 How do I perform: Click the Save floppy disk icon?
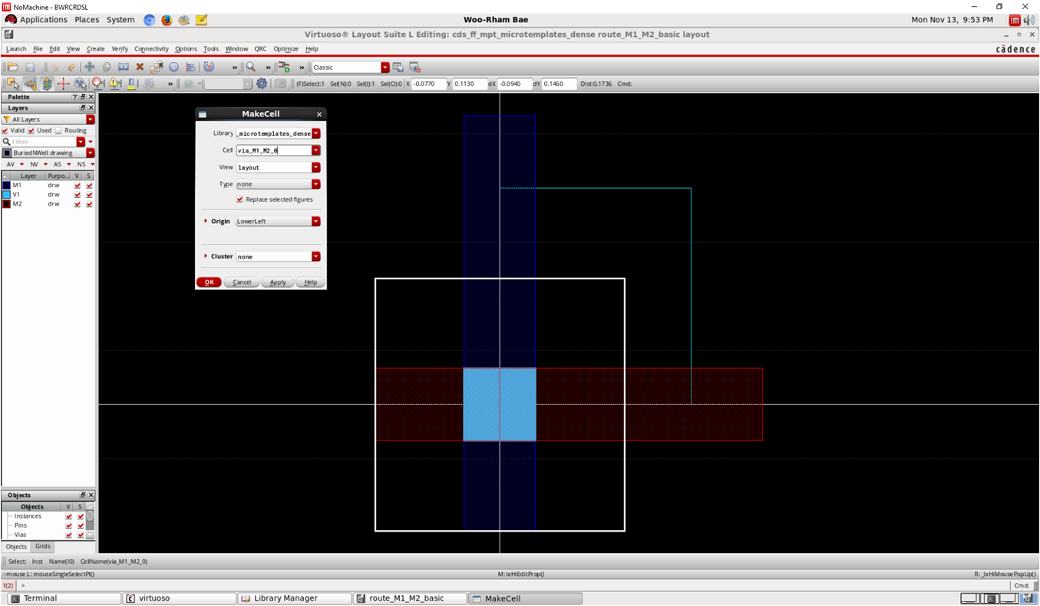(30, 68)
